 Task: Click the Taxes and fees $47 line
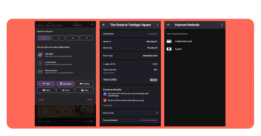[130, 70]
